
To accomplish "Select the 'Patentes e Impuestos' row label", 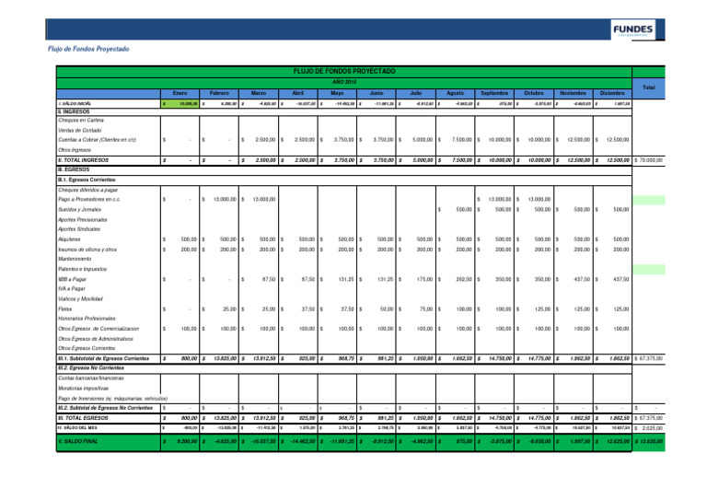I will point(82,269).
